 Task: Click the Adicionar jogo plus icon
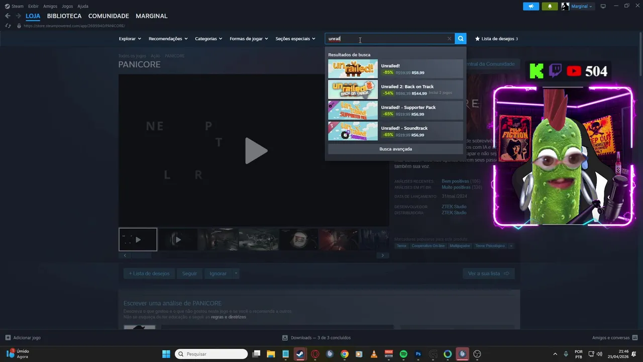(x=8, y=338)
